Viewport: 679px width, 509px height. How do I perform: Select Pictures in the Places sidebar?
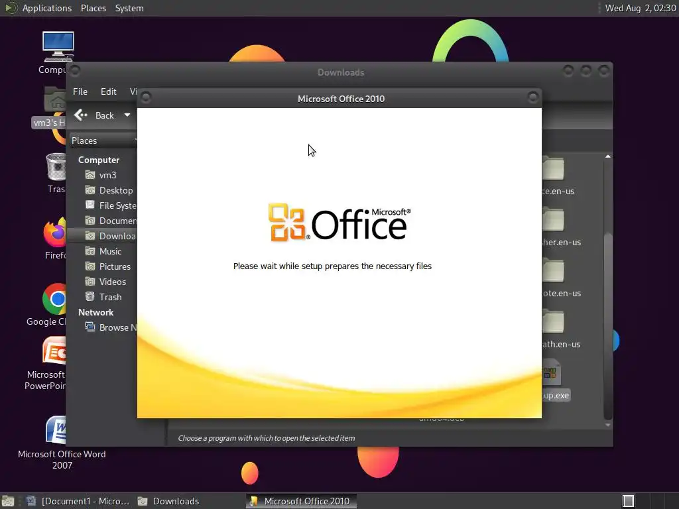click(108, 266)
